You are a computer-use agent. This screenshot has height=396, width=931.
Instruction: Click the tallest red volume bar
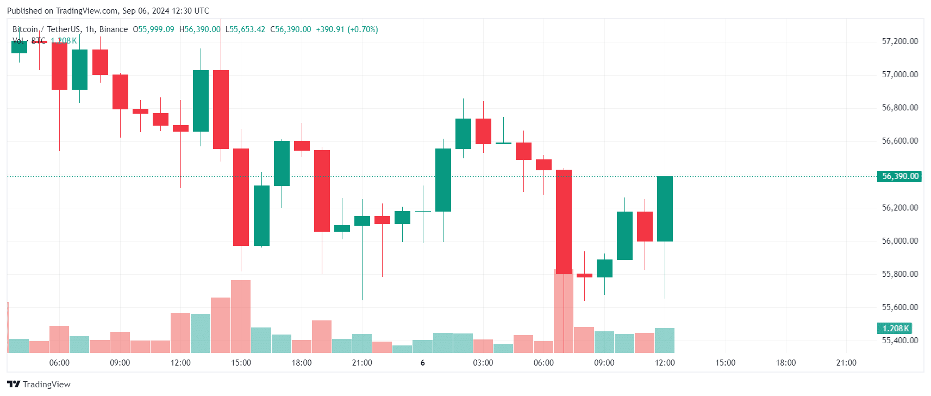tap(564, 311)
